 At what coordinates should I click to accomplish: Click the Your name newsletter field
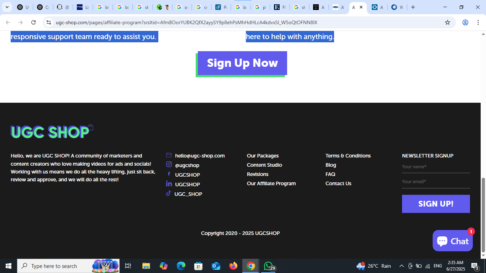click(x=436, y=167)
